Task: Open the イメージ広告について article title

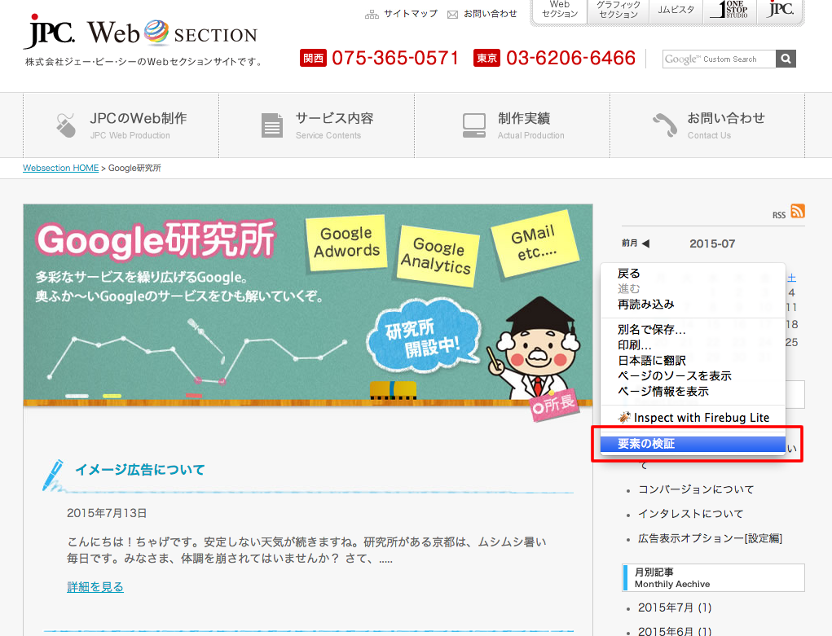Action: tap(140, 470)
